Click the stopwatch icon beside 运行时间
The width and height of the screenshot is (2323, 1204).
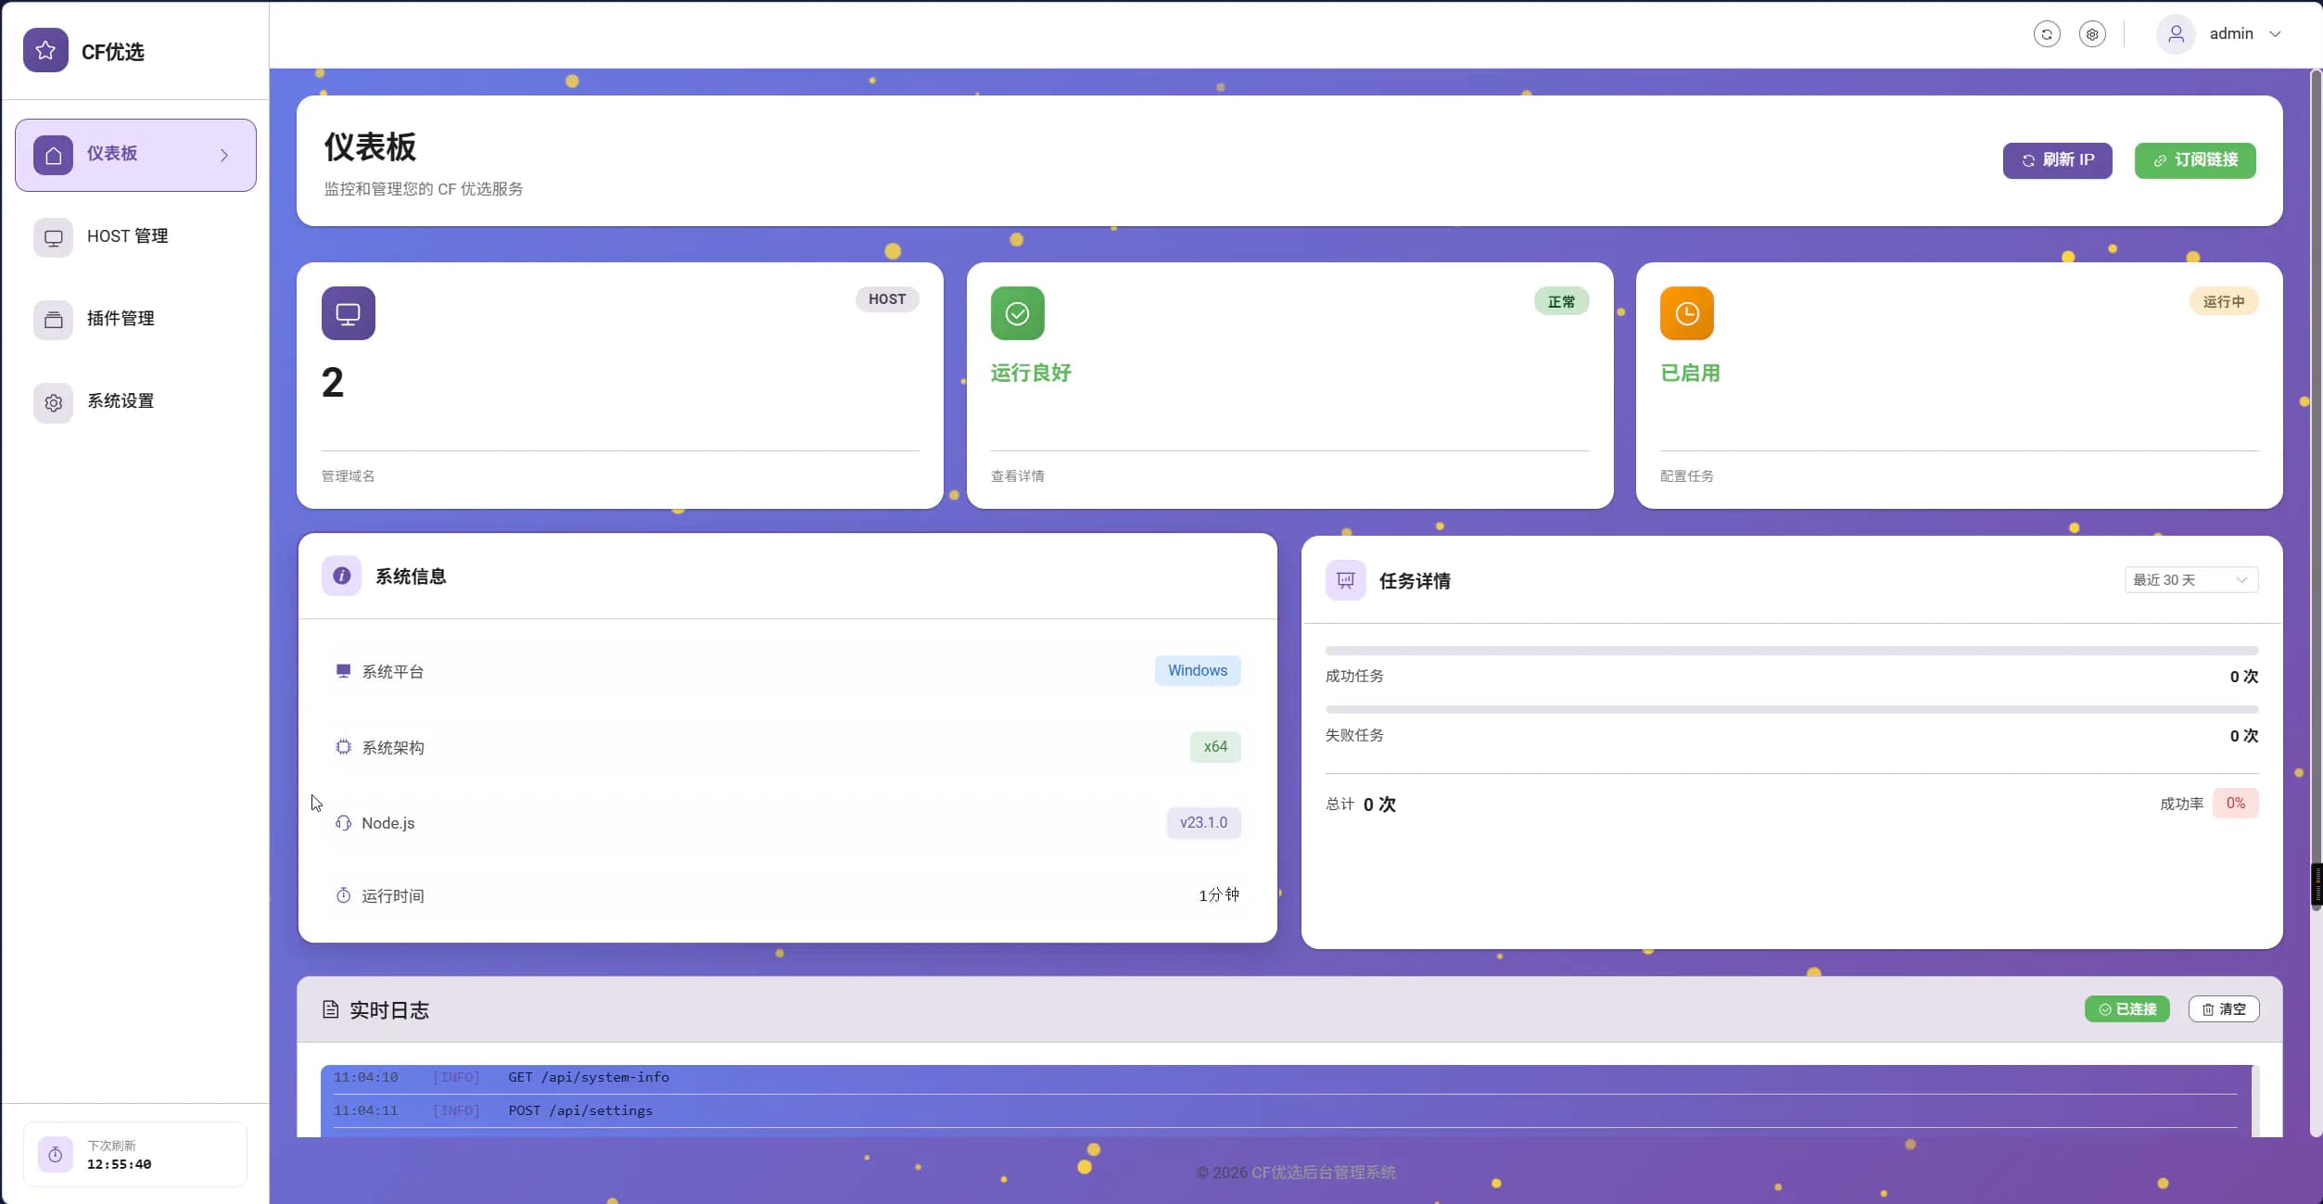click(343, 895)
